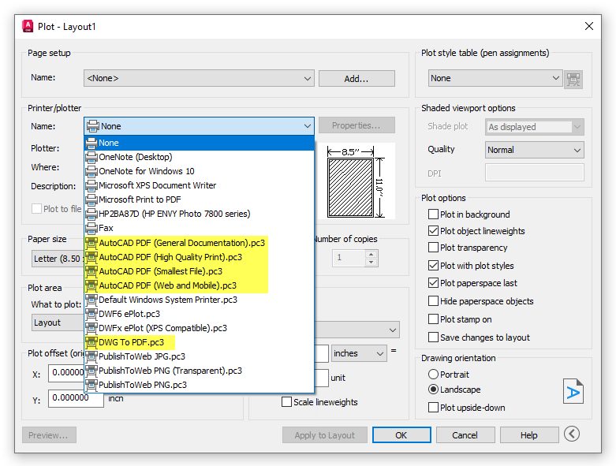Open the Page setup Name dropdown
616x466 pixels.
tap(199, 79)
